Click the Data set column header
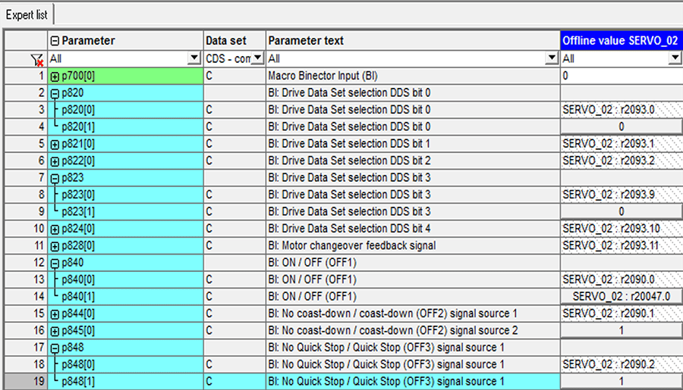This screenshot has height=390, width=683. (234, 40)
